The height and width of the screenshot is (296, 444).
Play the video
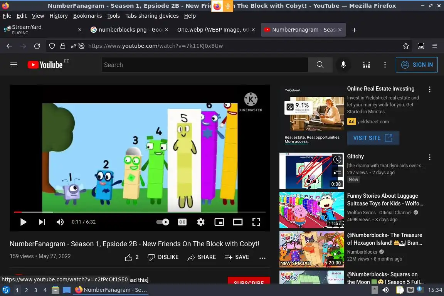click(24, 222)
